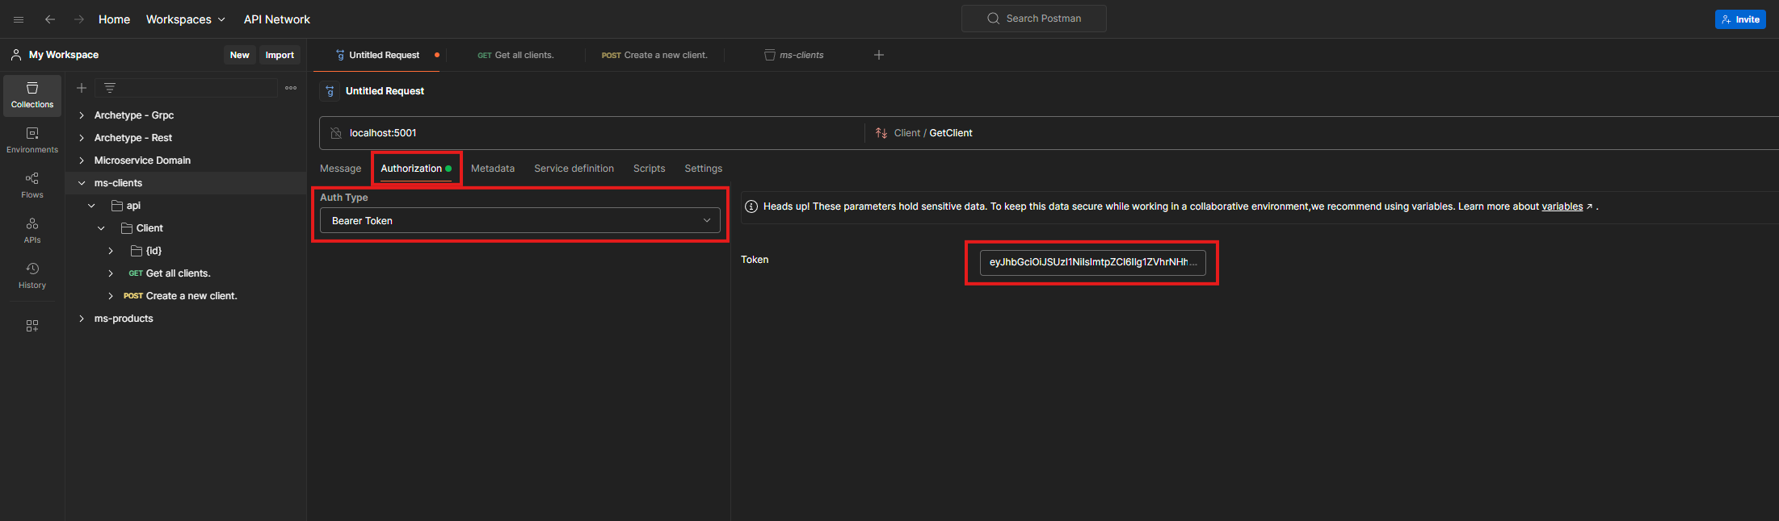Click the Token value field
This screenshot has width=1779, height=521.
[1092, 262]
